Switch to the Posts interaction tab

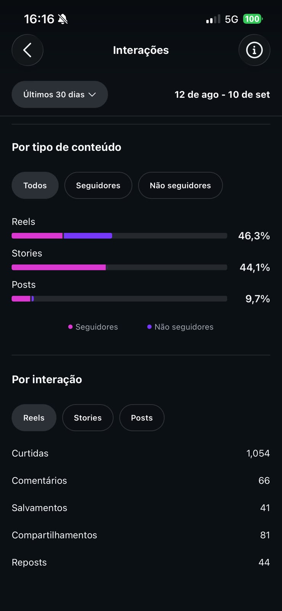click(142, 418)
